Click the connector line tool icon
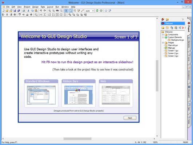The width and height of the screenshot is (193, 145). click(x=83, y=11)
